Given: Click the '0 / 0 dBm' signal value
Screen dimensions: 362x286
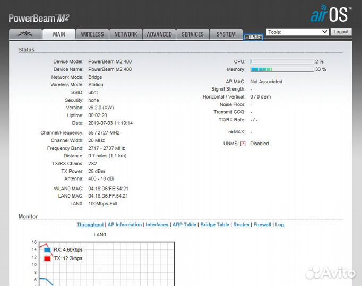Looking at the screenshot, I should point(261,97).
